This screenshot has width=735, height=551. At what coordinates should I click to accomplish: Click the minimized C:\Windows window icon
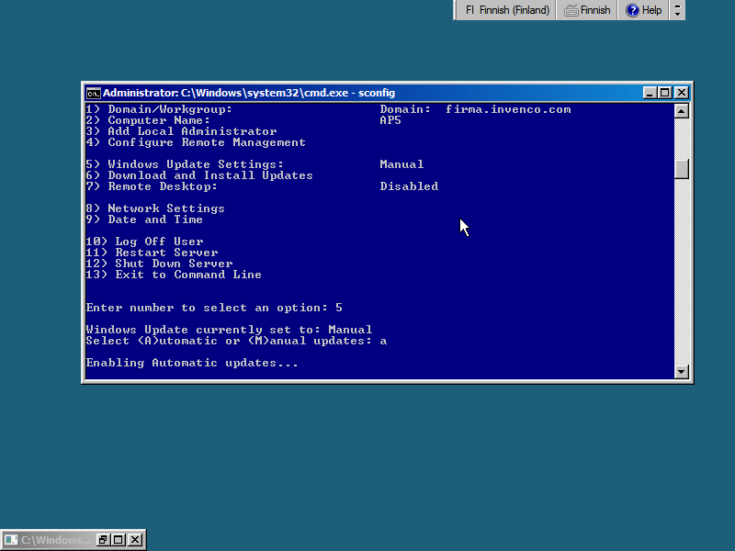coord(11,540)
